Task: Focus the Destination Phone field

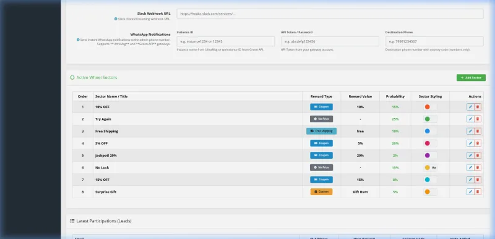Action: tap(434, 41)
